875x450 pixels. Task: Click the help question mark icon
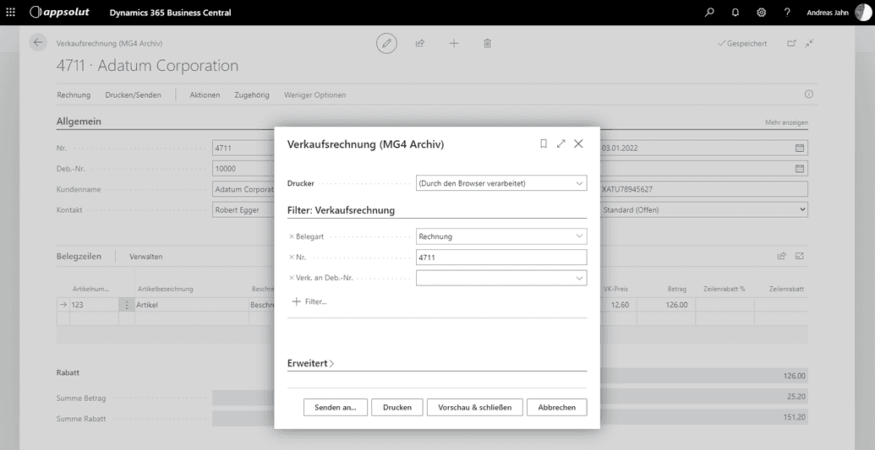[x=787, y=13]
